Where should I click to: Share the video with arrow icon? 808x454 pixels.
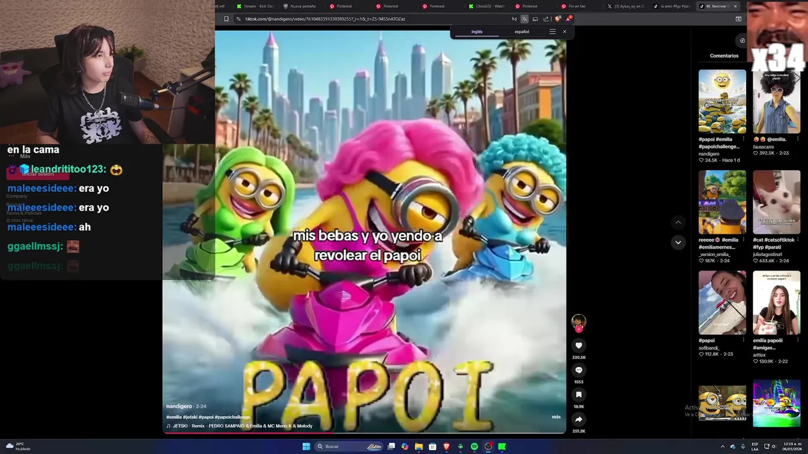(579, 419)
